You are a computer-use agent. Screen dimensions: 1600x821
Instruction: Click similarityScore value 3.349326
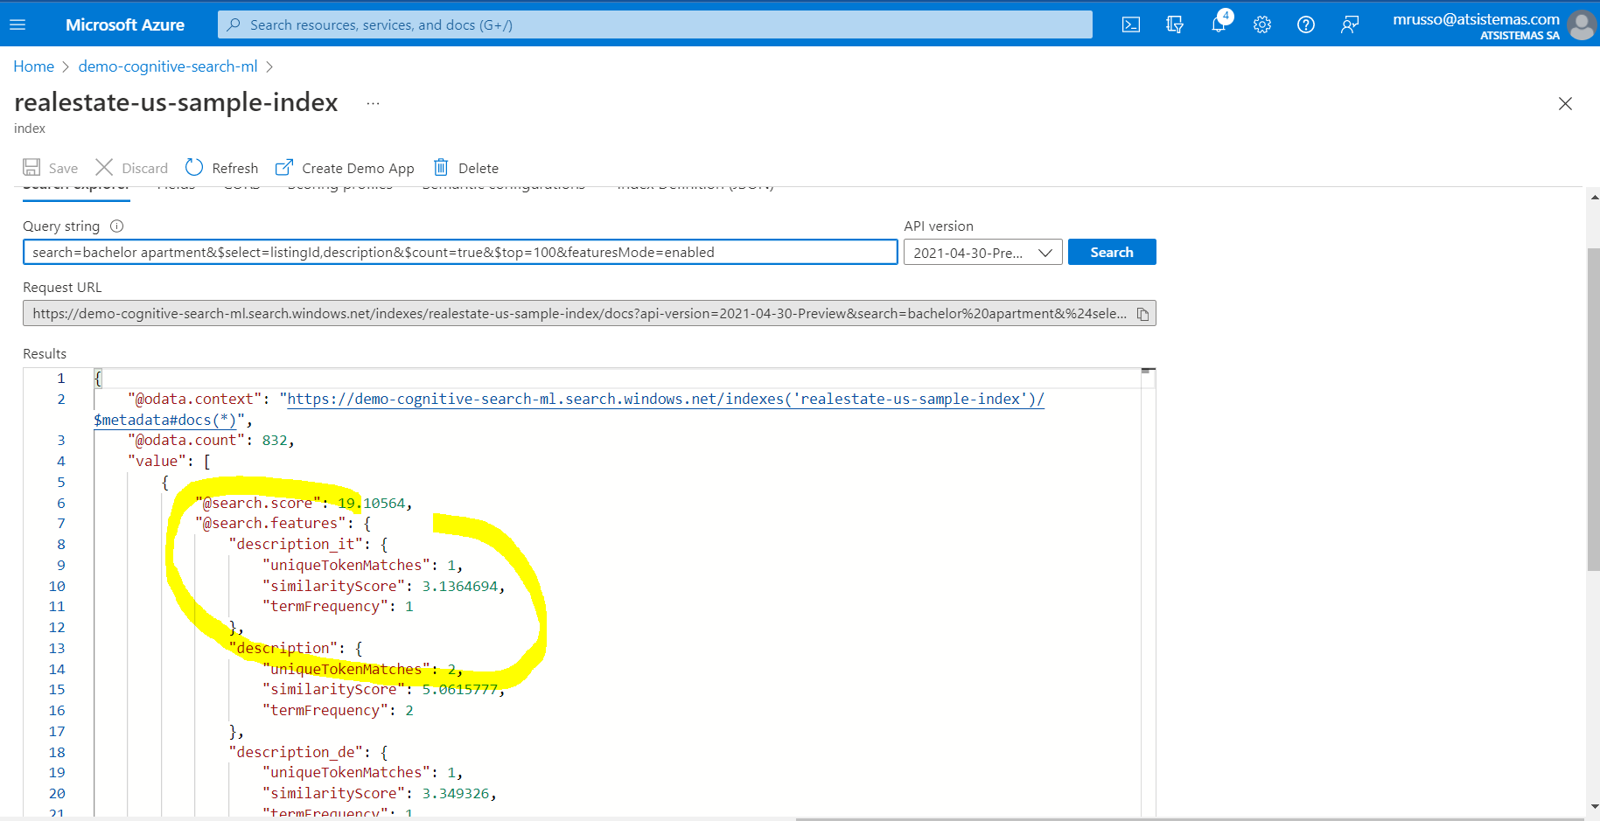pos(456,794)
